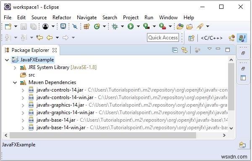The image size is (252, 161).
Task: Click the Run External Tools icon
Action: click(162, 26)
